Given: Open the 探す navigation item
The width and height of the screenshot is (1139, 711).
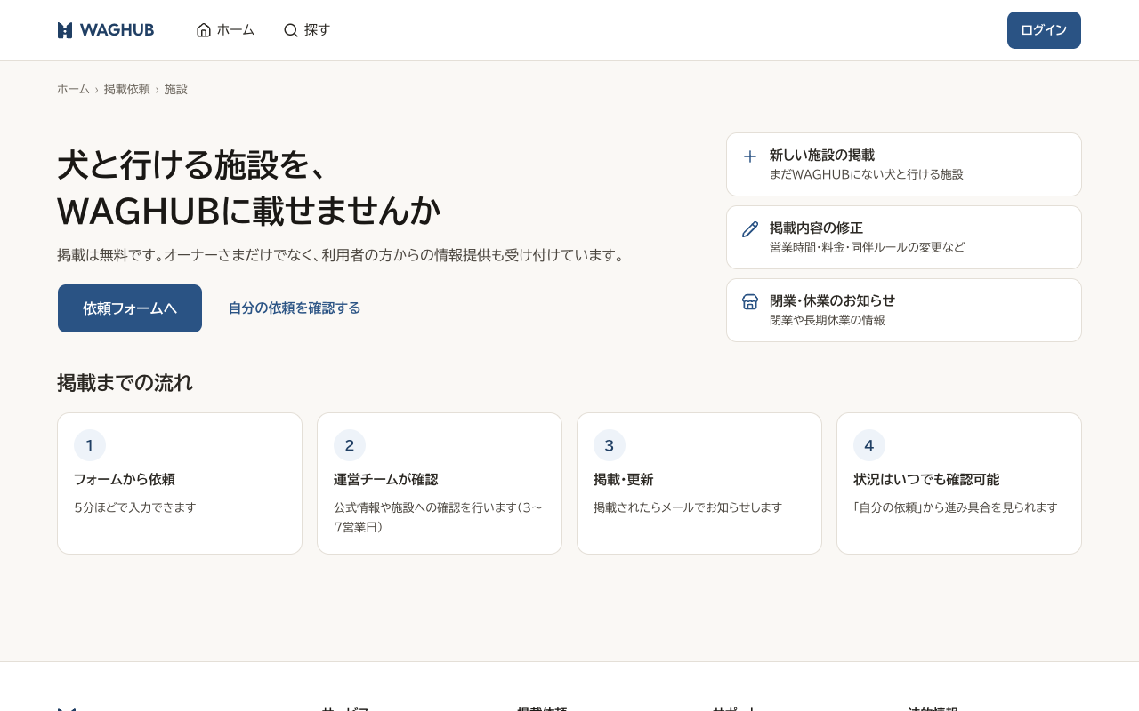Looking at the screenshot, I should [307, 30].
